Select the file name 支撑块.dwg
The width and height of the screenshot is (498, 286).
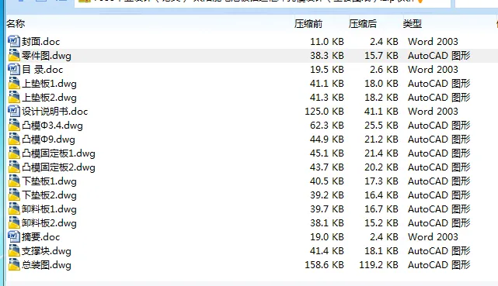tap(47, 250)
